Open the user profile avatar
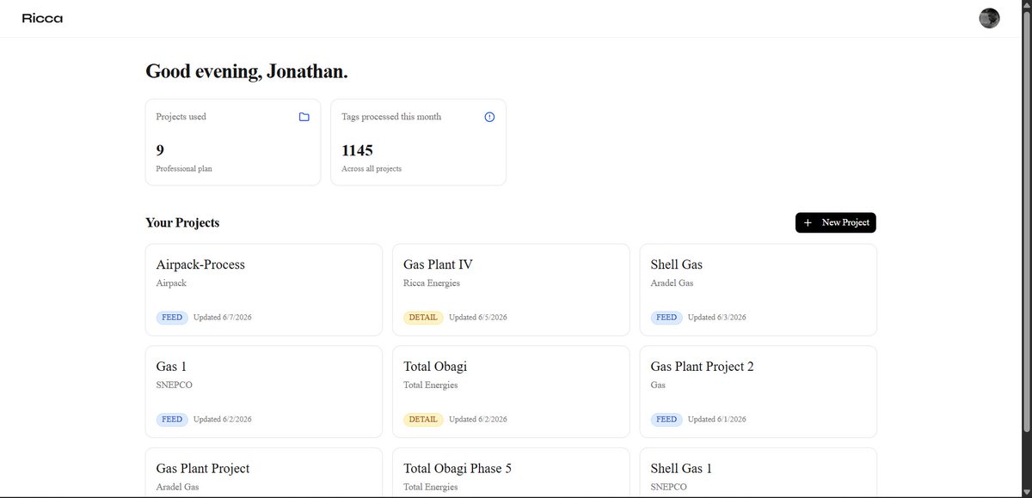 click(x=989, y=18)
